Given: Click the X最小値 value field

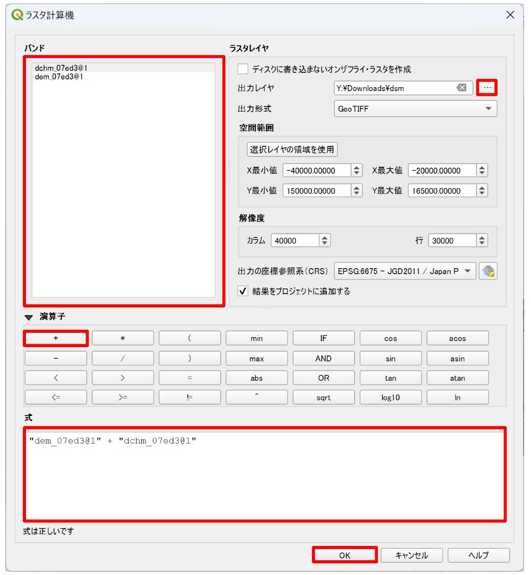Looking at the screenshot, I should [317, 171].
